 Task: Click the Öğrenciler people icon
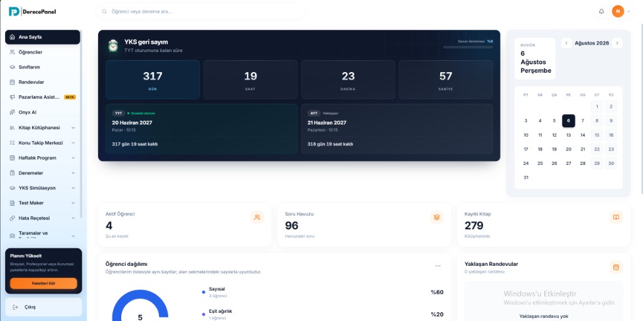(x=13, y=52)
